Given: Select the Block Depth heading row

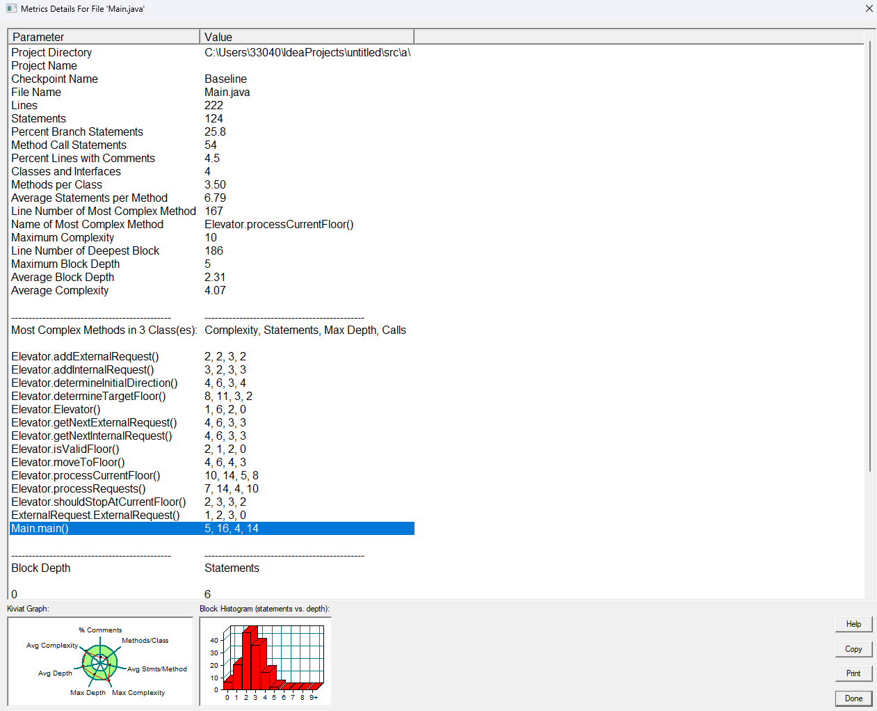Looking at the screenshot, I should coord(212,568).
